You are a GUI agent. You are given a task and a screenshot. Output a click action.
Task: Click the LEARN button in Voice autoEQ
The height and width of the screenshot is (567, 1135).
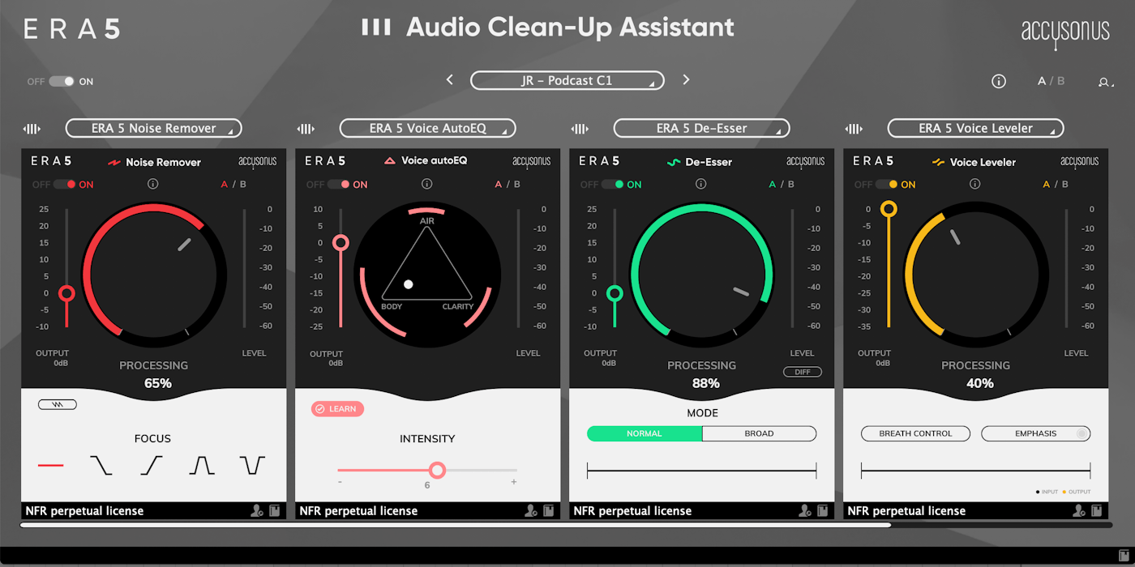click(x=337, y=409)
